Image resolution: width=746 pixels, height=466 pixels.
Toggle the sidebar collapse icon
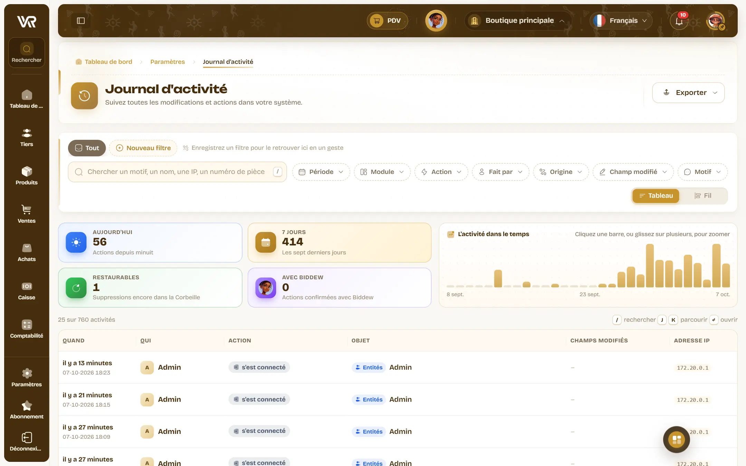(80, 21)
